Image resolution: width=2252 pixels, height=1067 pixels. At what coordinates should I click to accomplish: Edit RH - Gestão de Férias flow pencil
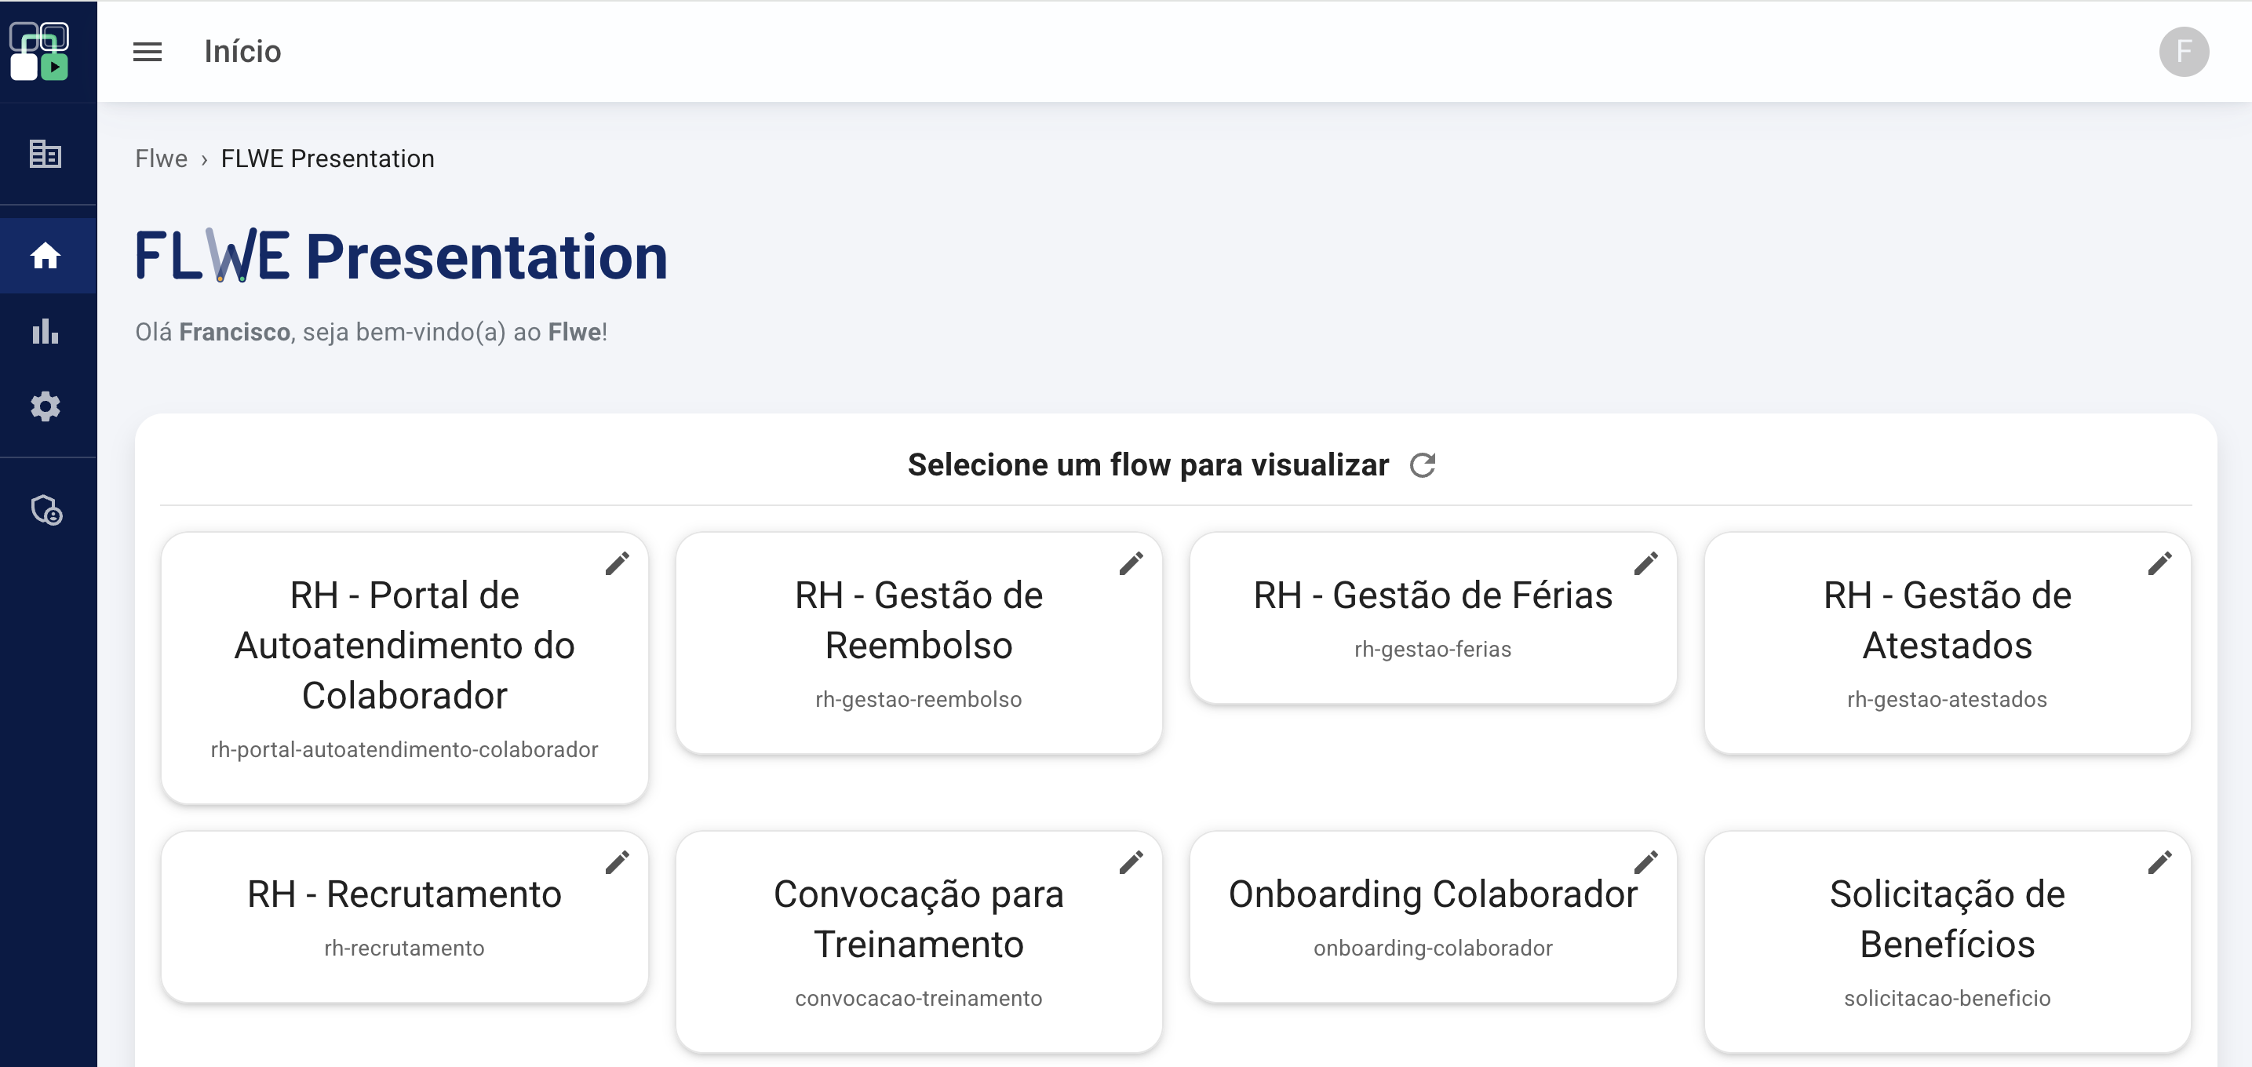click(1646, 563)
